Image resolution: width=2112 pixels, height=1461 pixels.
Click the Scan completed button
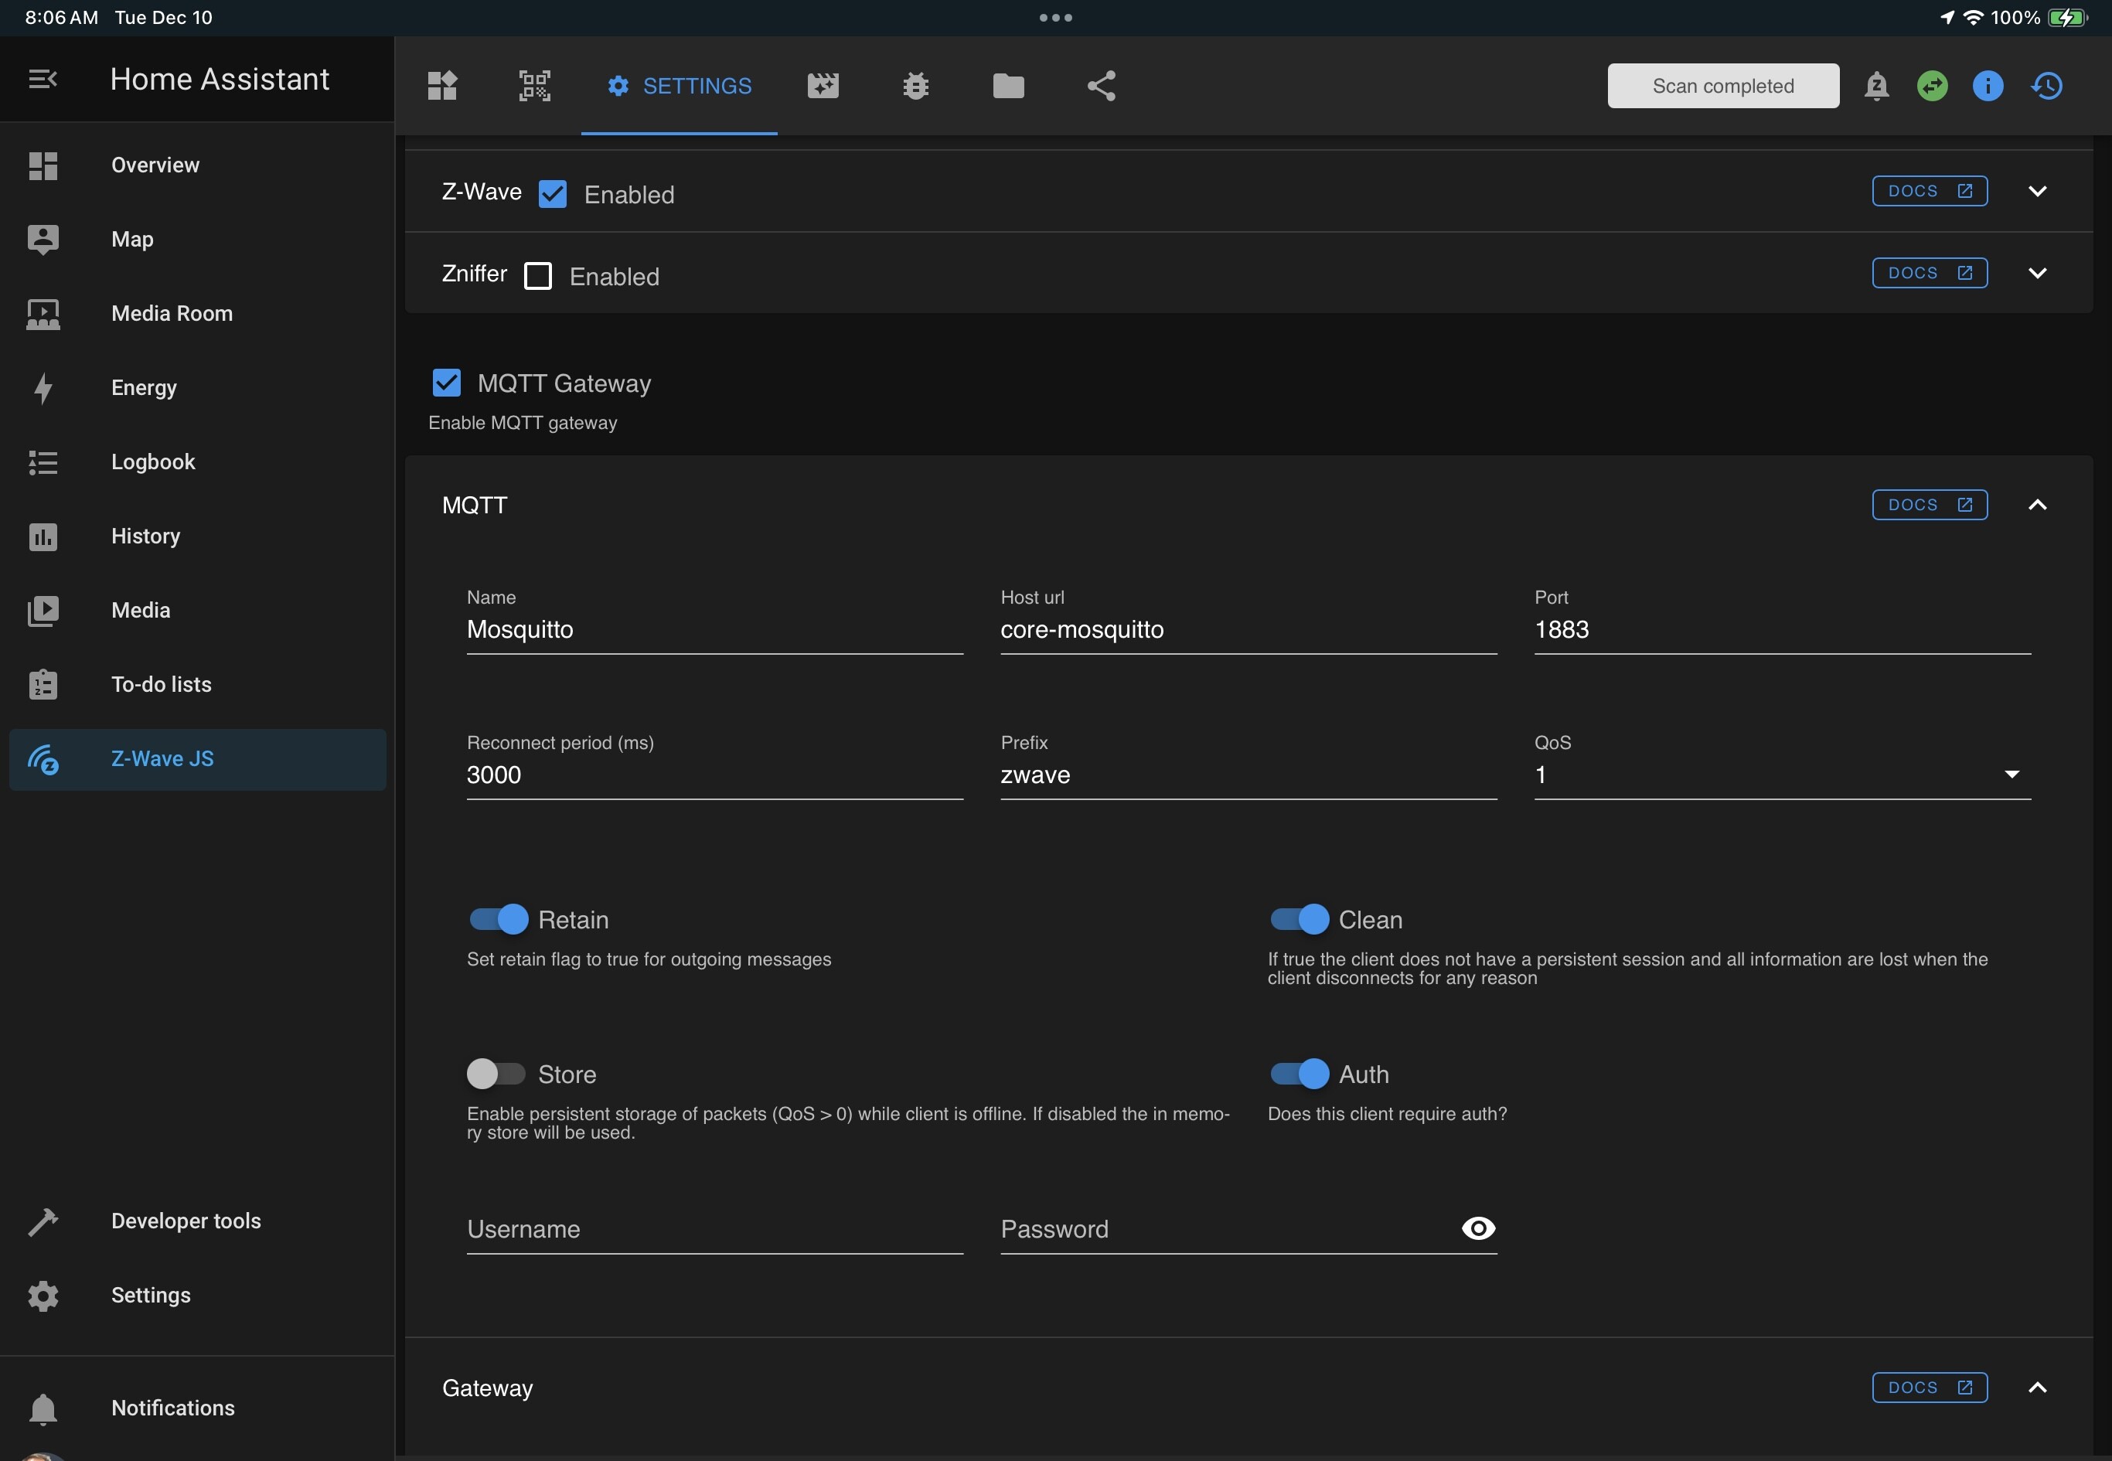pos(1722,86)
